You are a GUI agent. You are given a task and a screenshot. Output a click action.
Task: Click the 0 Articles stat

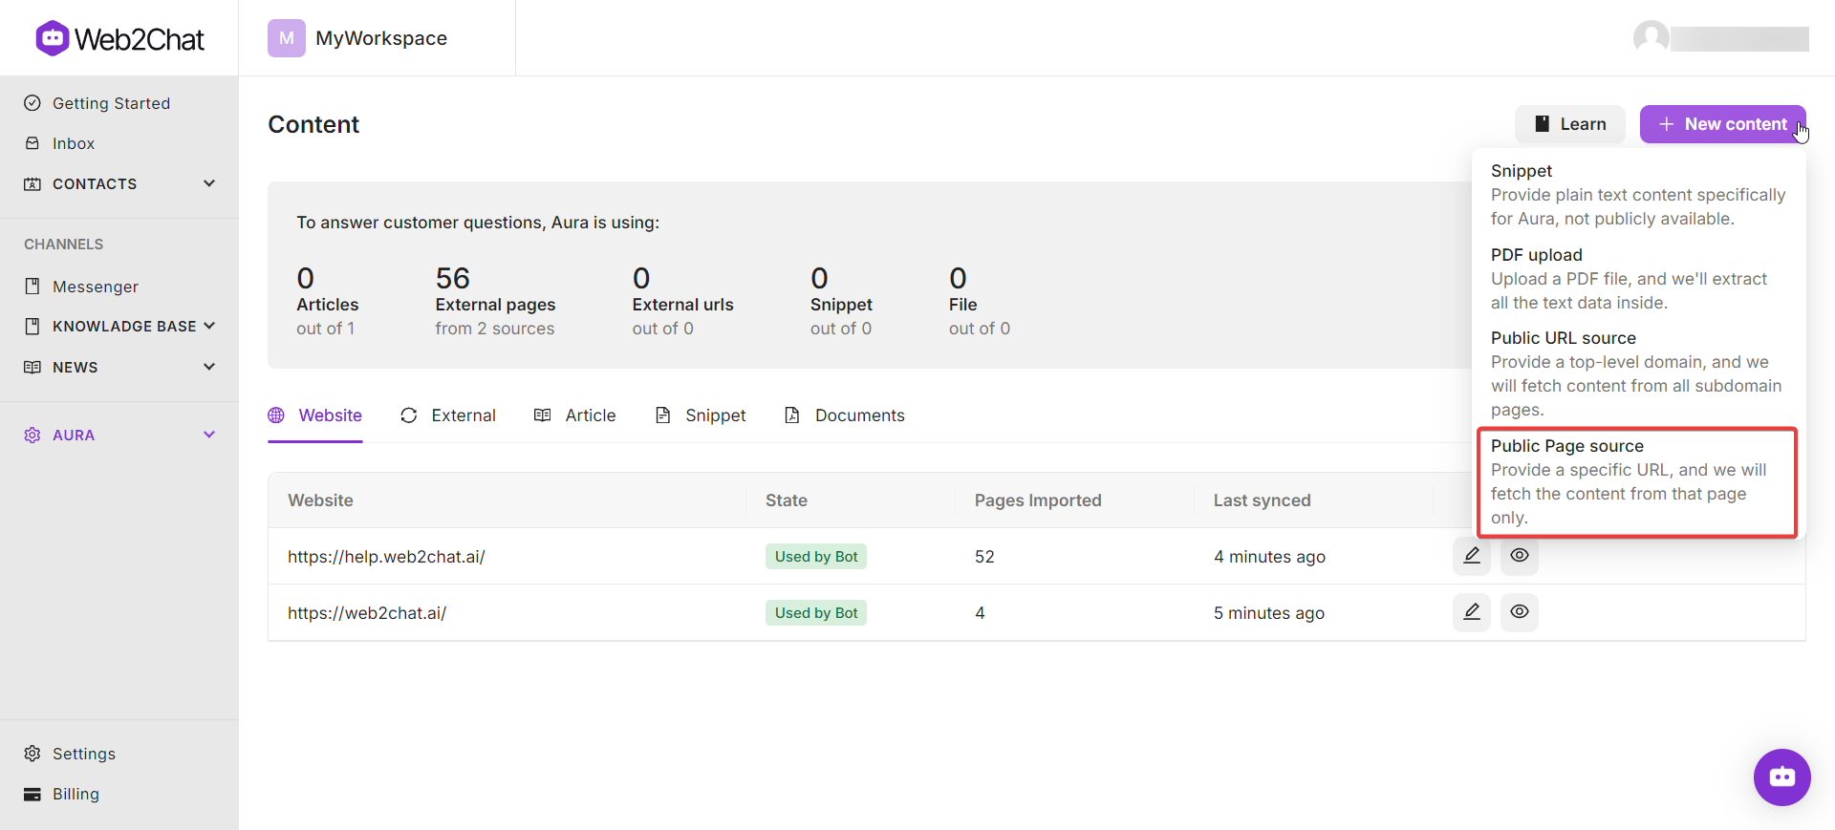(327, 301)
